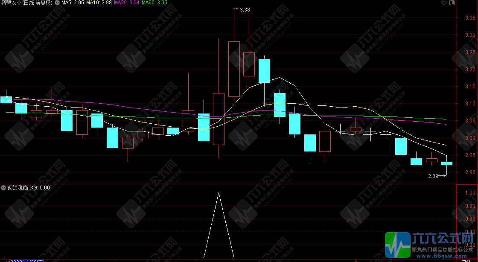This screenshot has height=262, width=478.
Task: Click the 2.89 low price marker
Action: 434,176
